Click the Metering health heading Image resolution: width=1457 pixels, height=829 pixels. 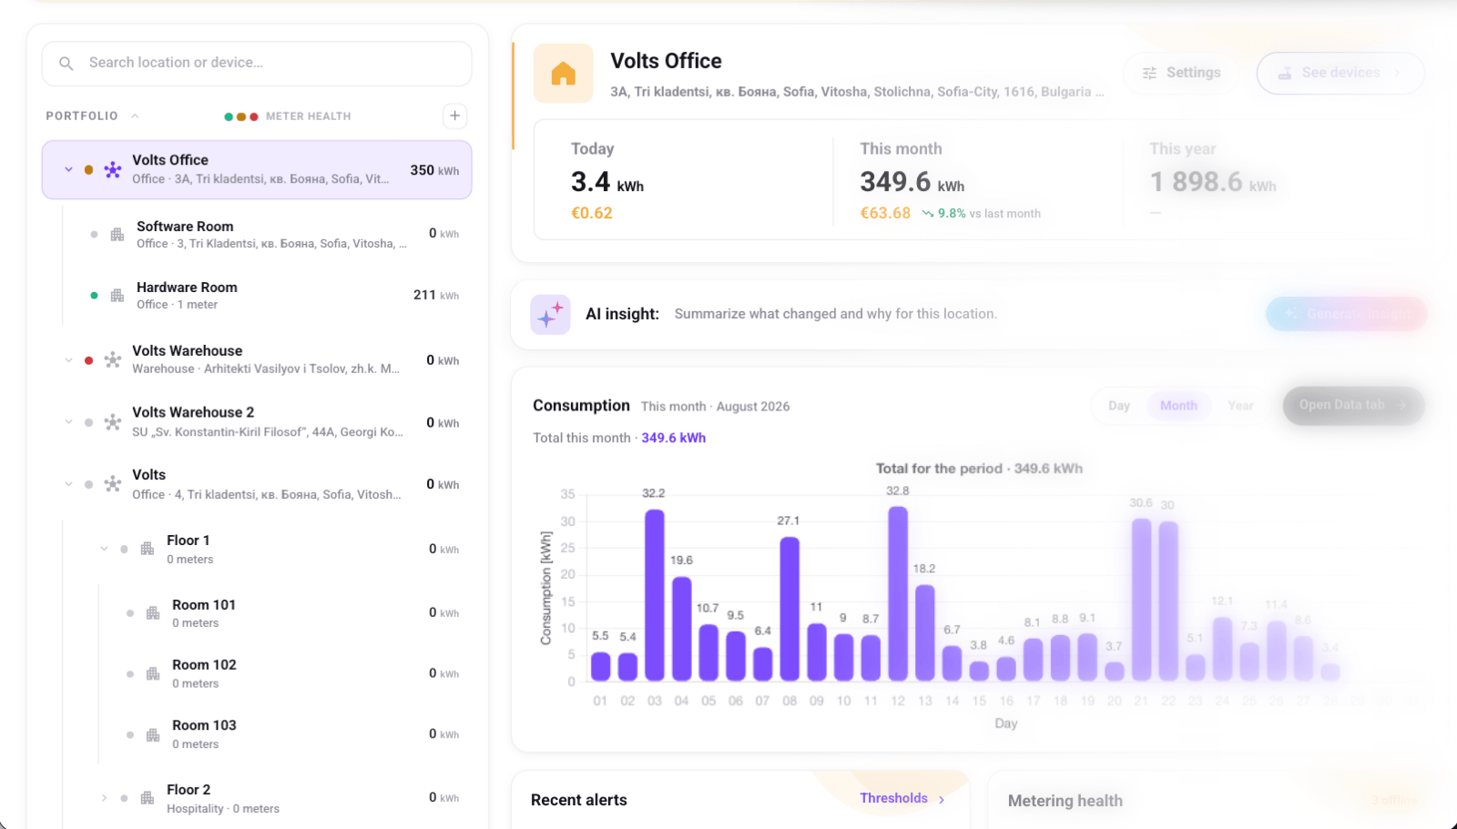[1065, 801]
